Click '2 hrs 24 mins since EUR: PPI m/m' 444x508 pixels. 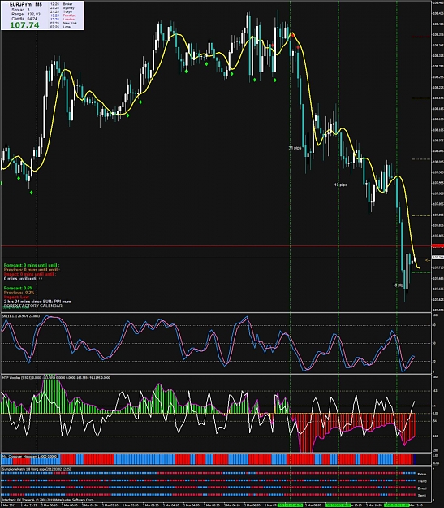click(x=37, y=302)
